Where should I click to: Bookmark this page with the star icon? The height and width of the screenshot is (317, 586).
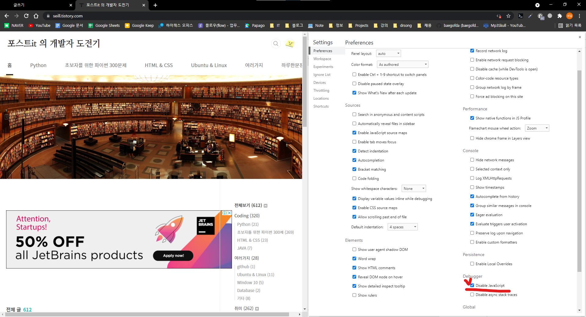[x=508, y=16]
